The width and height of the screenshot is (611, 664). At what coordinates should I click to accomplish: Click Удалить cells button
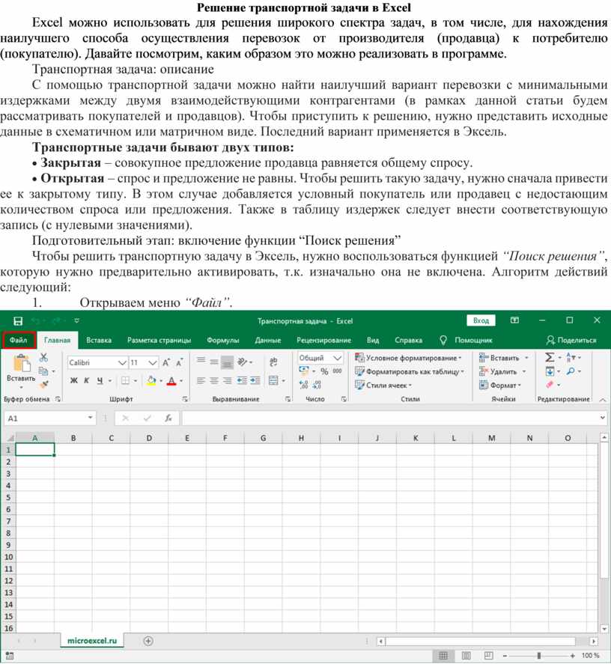pyautogui.click(x=503, y=371)
